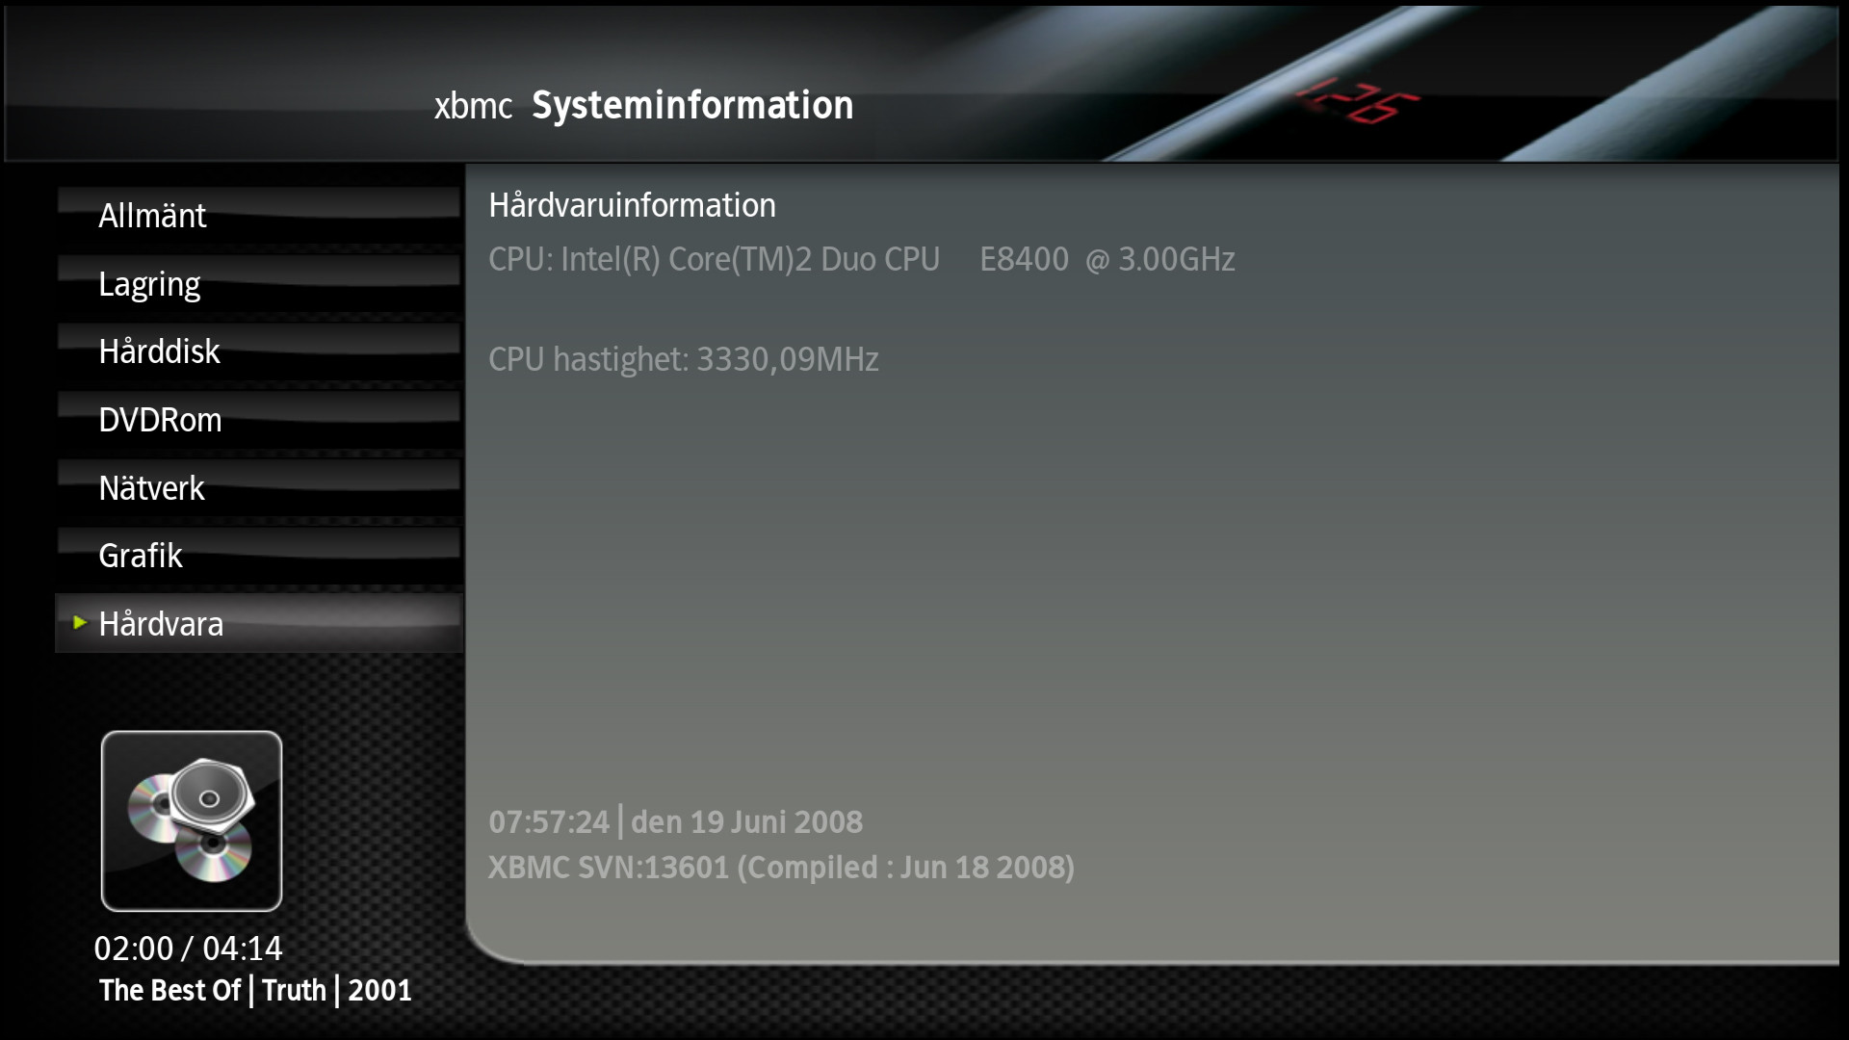
Task: Open the Allmänt section
Action: [259, 216]
